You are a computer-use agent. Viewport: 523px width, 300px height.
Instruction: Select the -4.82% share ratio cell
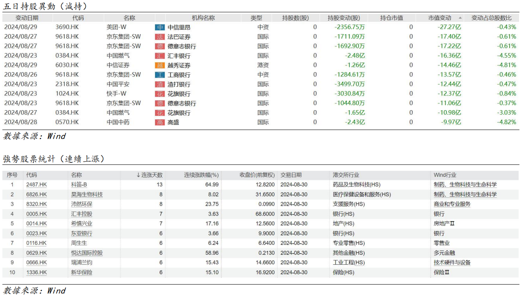coord(507,122)
